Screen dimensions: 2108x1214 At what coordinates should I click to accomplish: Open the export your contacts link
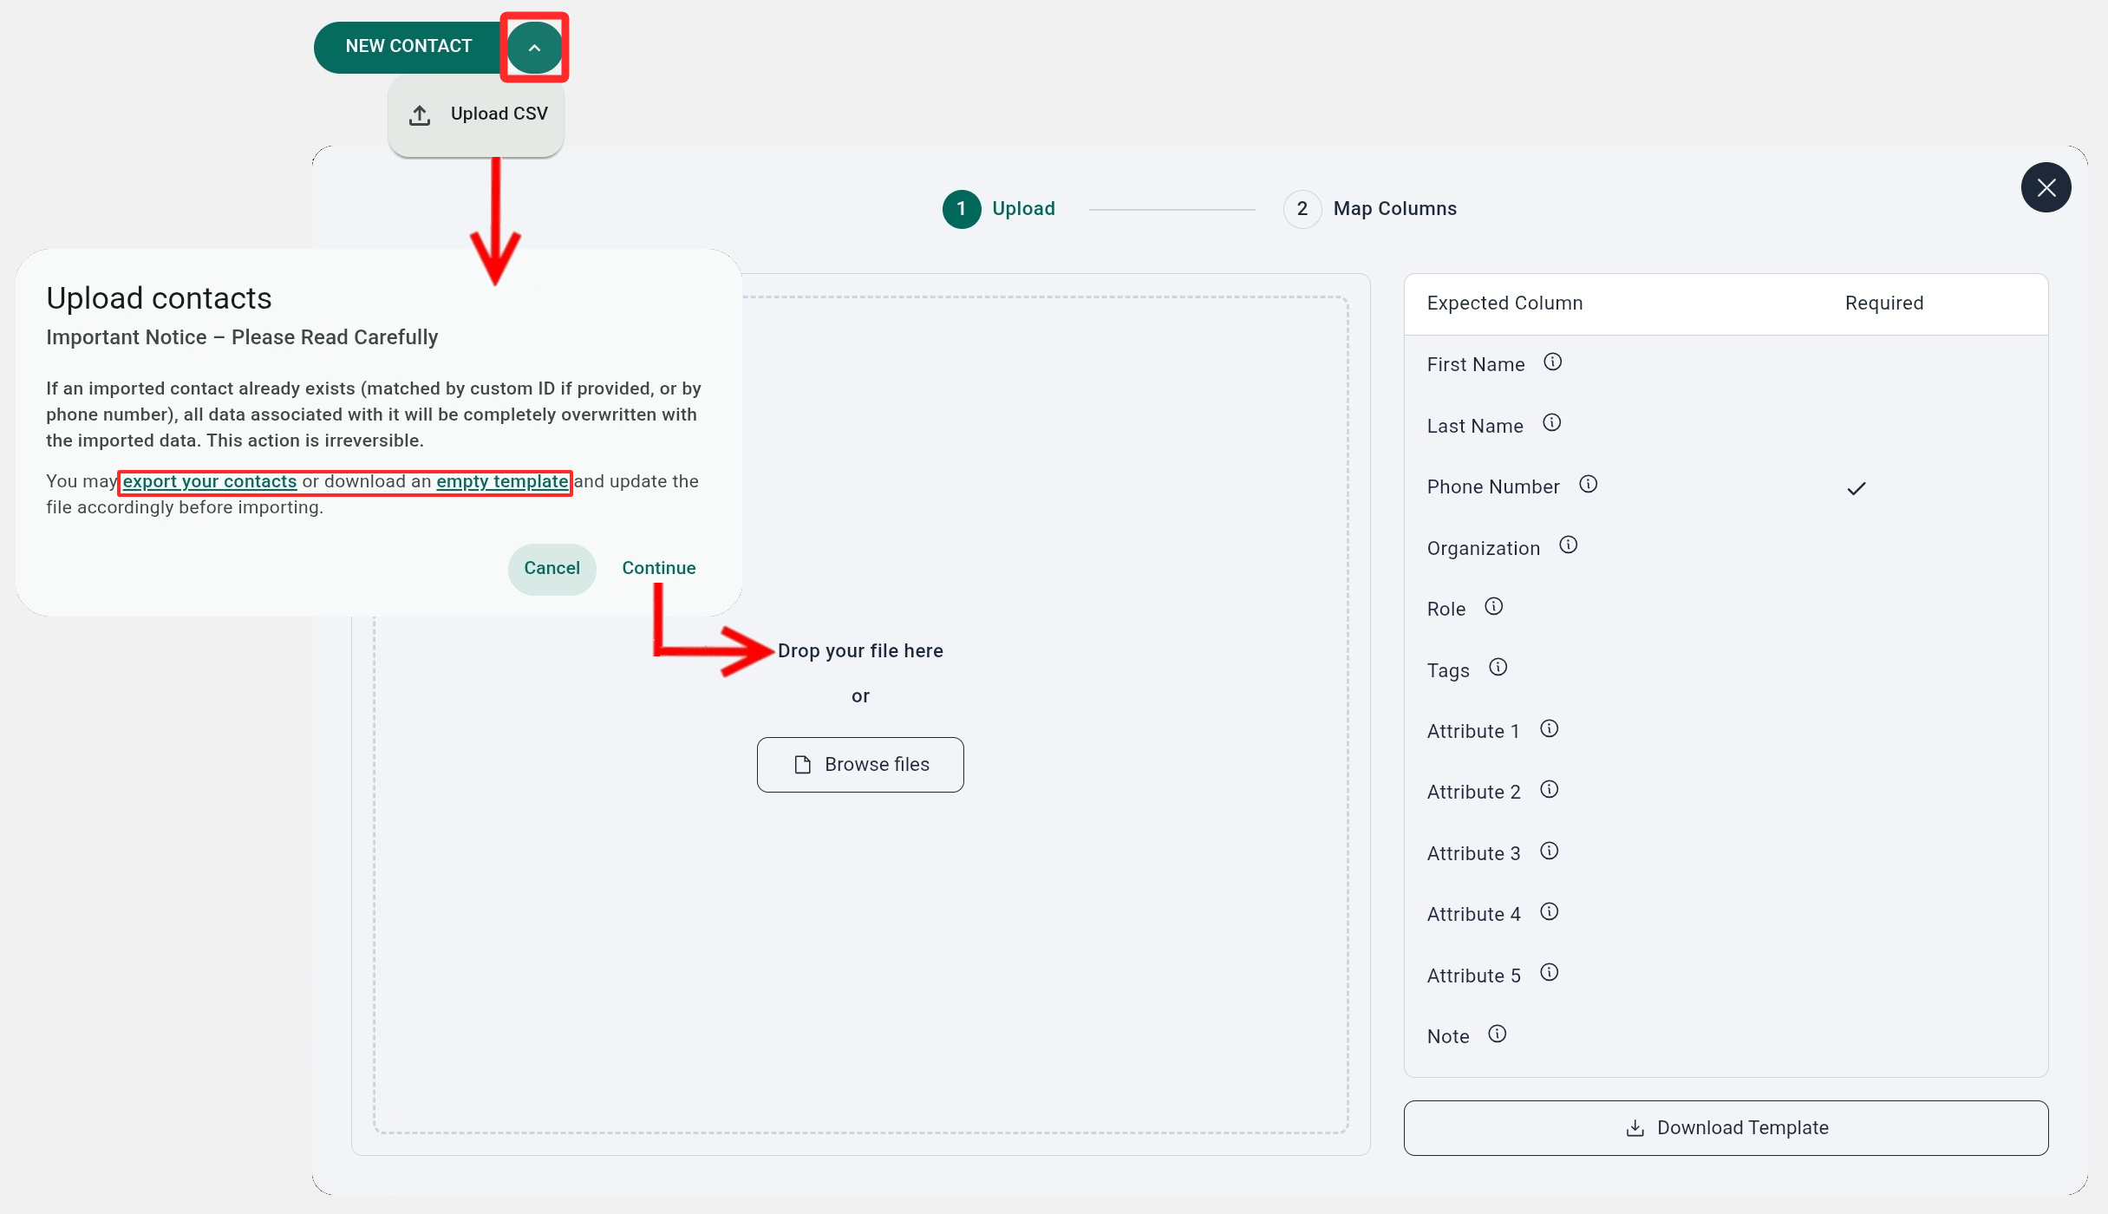click(209, 481)
